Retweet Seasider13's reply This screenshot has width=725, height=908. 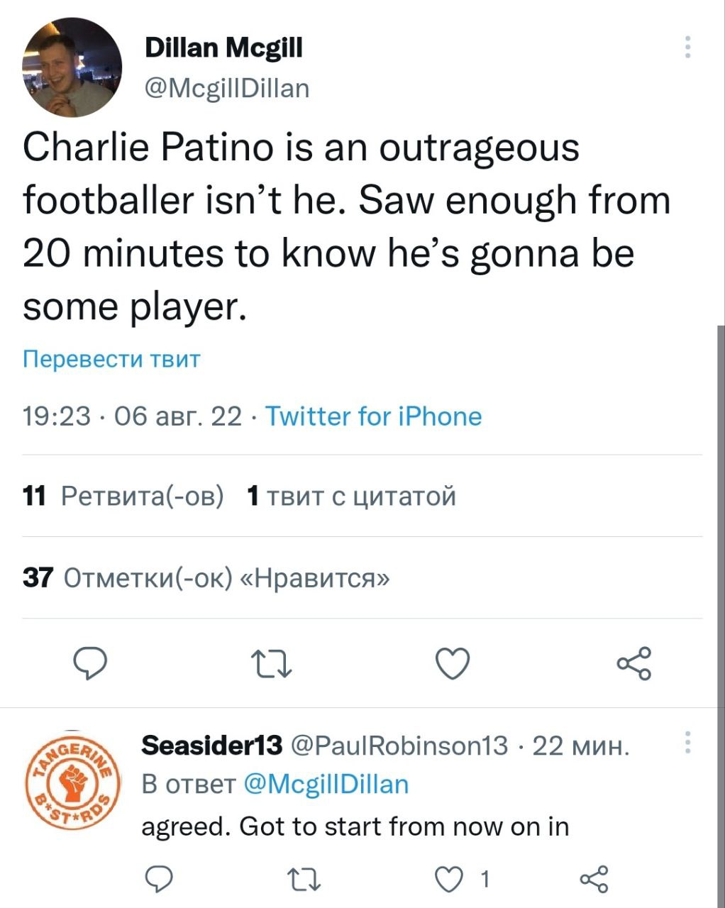point(306,879)
